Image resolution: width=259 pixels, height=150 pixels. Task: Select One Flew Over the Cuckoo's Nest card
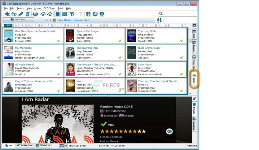coord(33,36)
